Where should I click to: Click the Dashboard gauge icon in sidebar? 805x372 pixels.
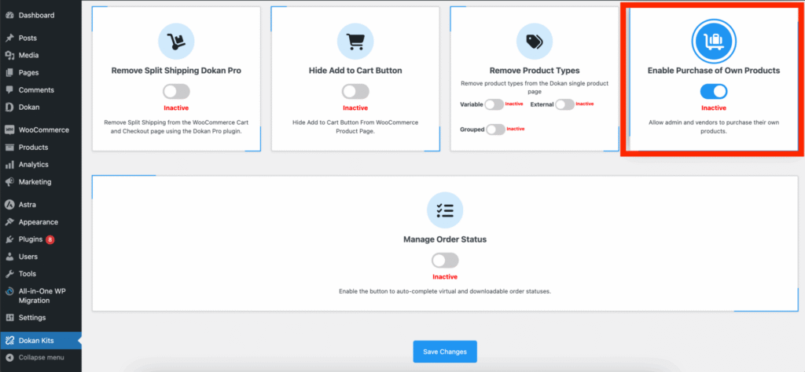click(x=9, y=16)
